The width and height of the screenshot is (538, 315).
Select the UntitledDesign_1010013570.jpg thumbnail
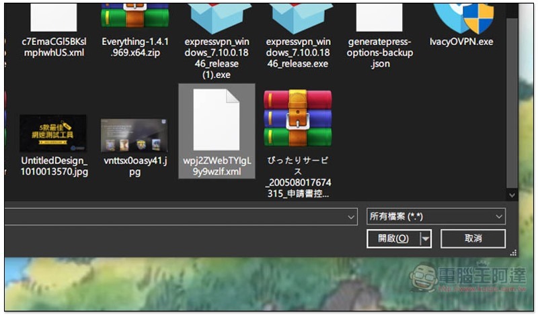tap(54, 146)
